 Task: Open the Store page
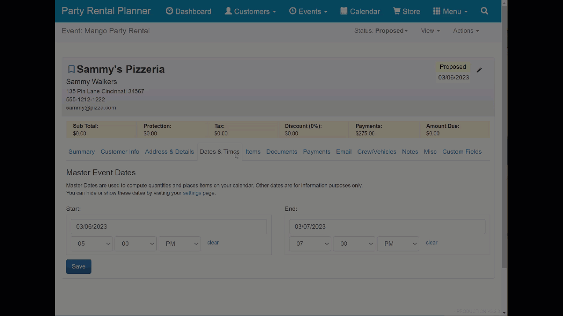pyautogui.click(x=406, y=11)
